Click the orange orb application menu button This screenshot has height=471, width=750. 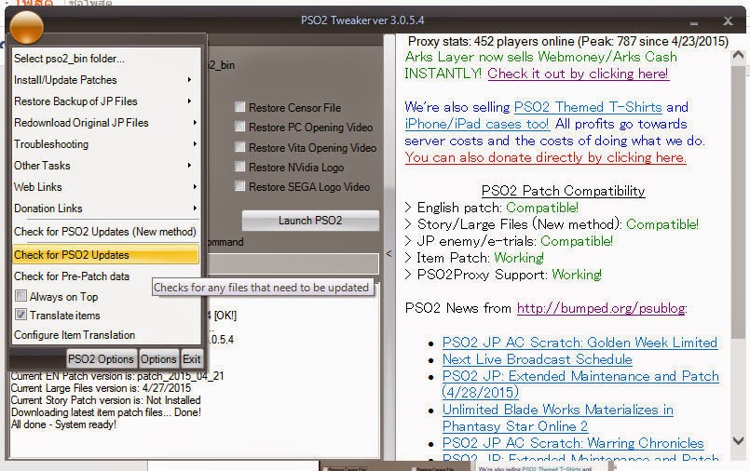pyautogui.click(x=26, y=27)
